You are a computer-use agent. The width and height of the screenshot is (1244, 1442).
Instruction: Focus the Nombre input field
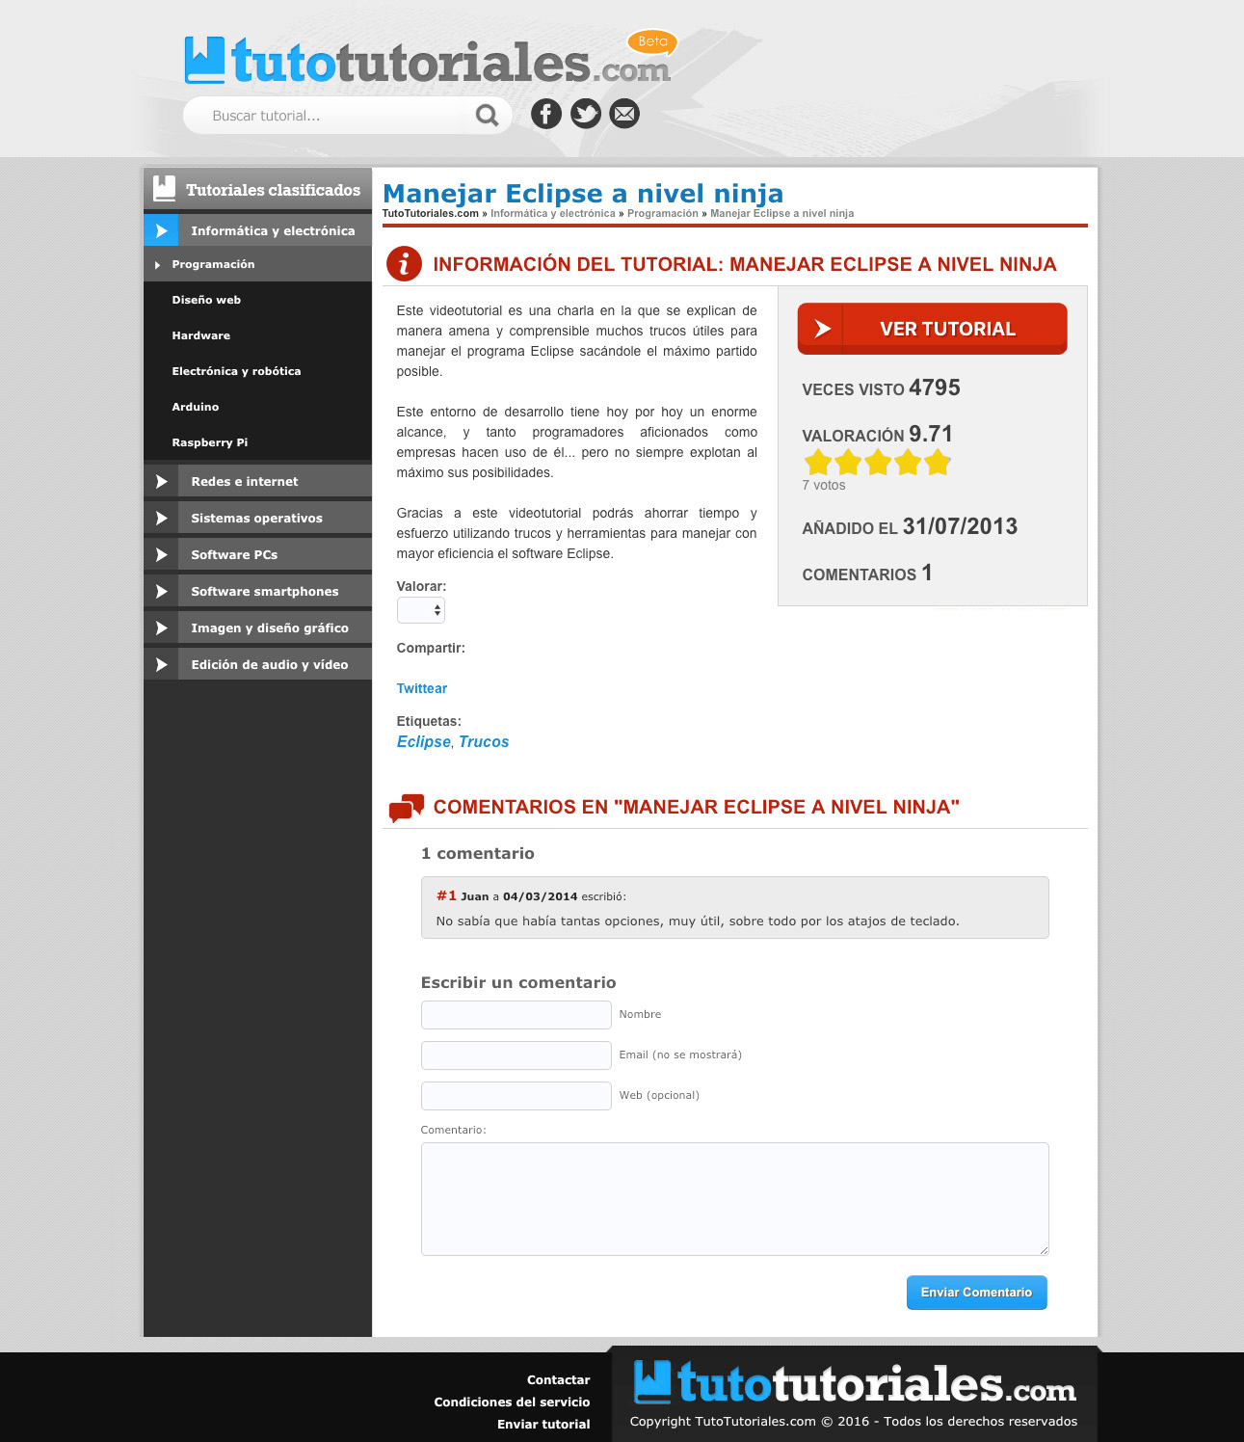(516, 1015)
